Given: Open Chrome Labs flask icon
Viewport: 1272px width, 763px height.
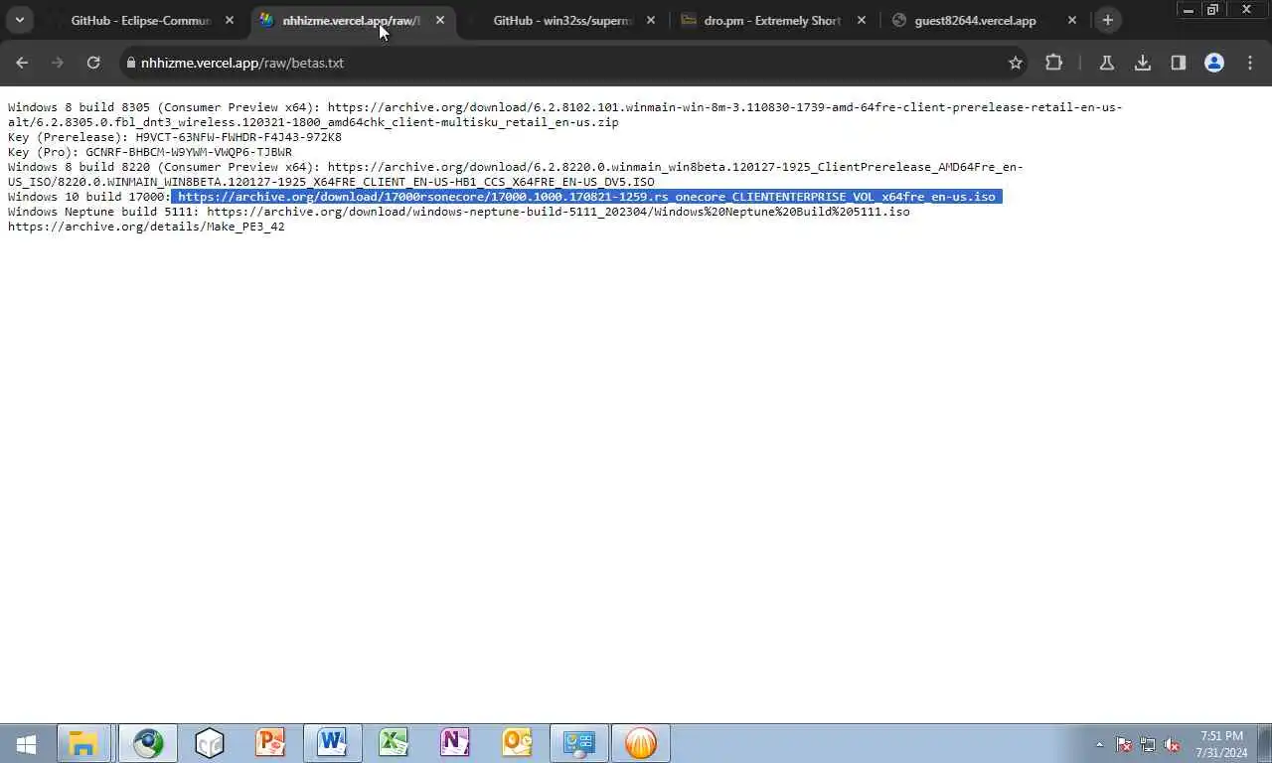Looking at the screenshot, I should pos(1106,63).
